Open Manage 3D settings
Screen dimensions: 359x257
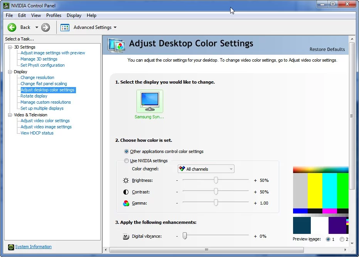tap(39, 59)
